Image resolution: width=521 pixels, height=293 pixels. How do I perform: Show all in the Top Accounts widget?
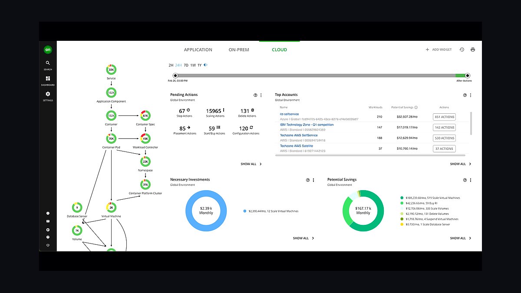click(x=461, y=164)
